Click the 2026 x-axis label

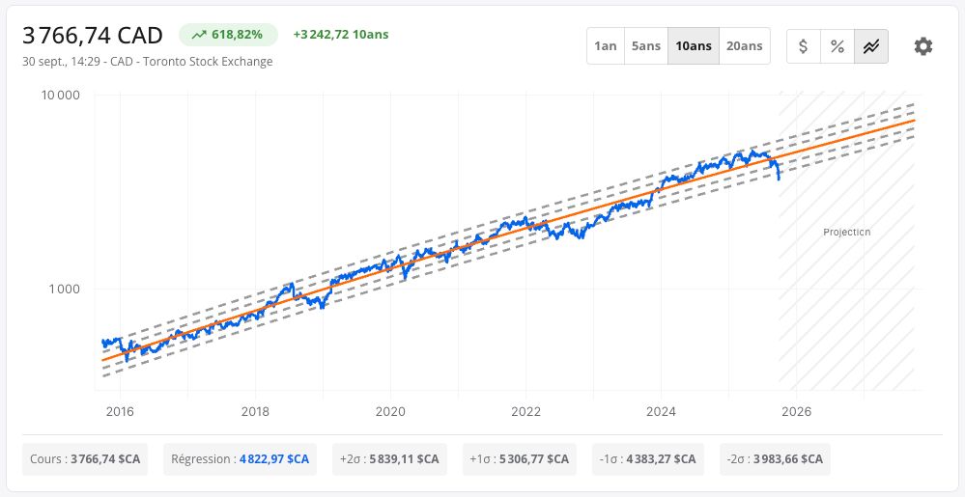796,411
